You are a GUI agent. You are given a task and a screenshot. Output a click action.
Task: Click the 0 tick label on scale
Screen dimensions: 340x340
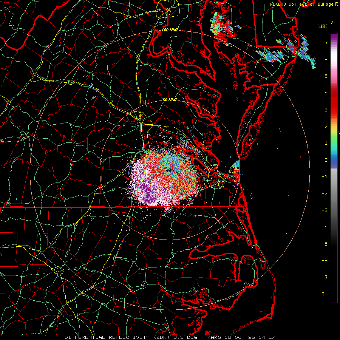326,160
